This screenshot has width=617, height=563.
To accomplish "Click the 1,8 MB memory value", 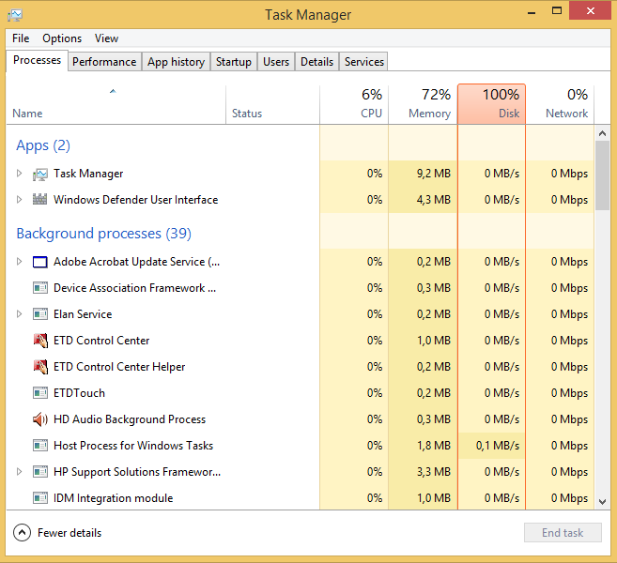I will [x=434, y=446].
